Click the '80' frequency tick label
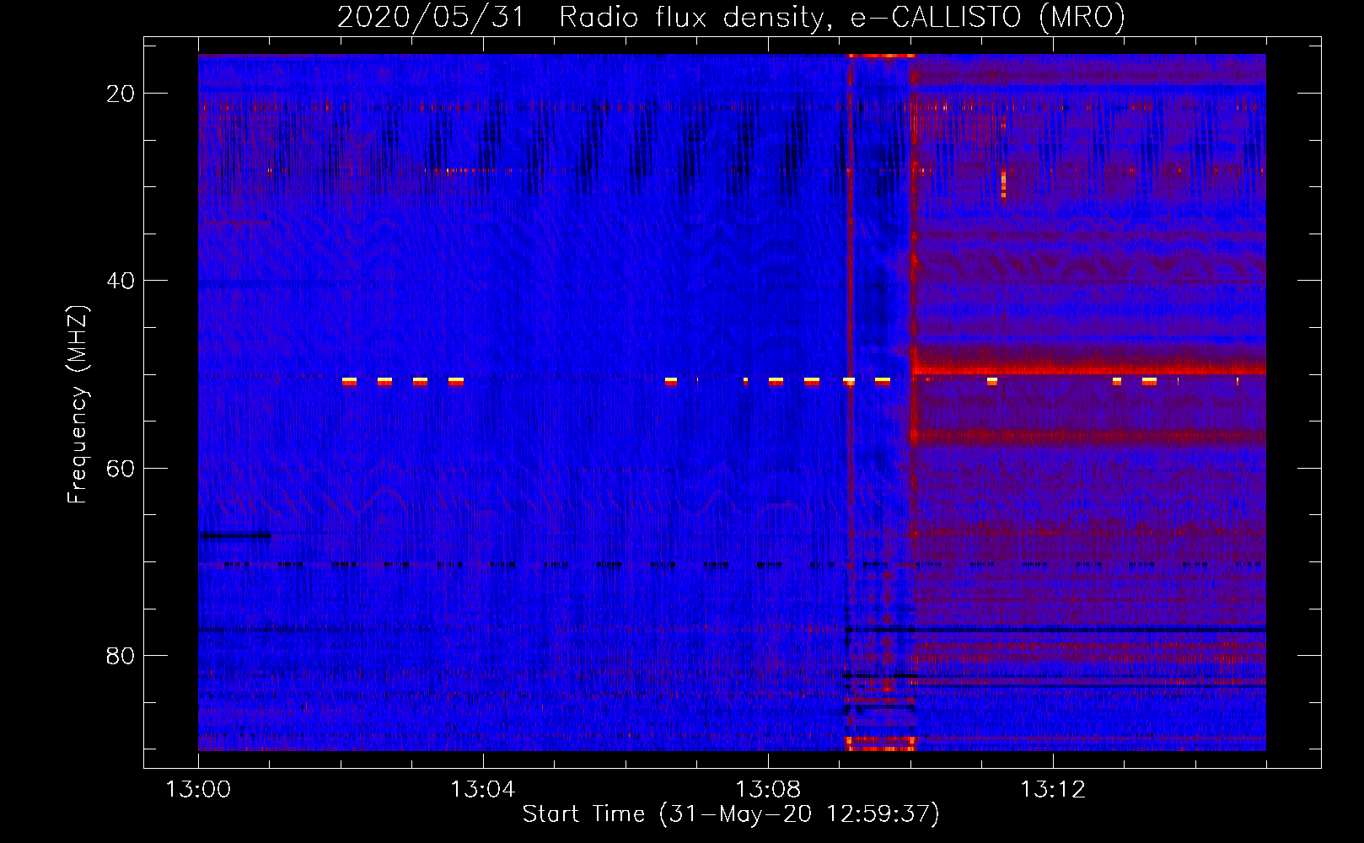The image size is (1364, 843). click(121, 655)
